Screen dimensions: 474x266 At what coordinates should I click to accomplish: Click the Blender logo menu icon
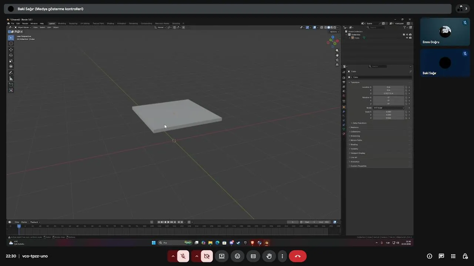point(9,23)
